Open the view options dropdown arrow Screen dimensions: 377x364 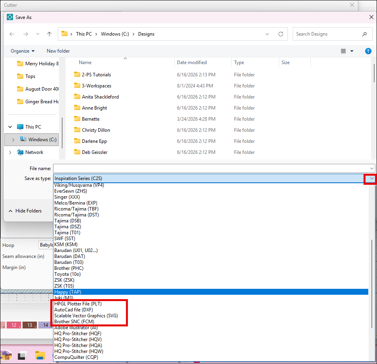352,51
